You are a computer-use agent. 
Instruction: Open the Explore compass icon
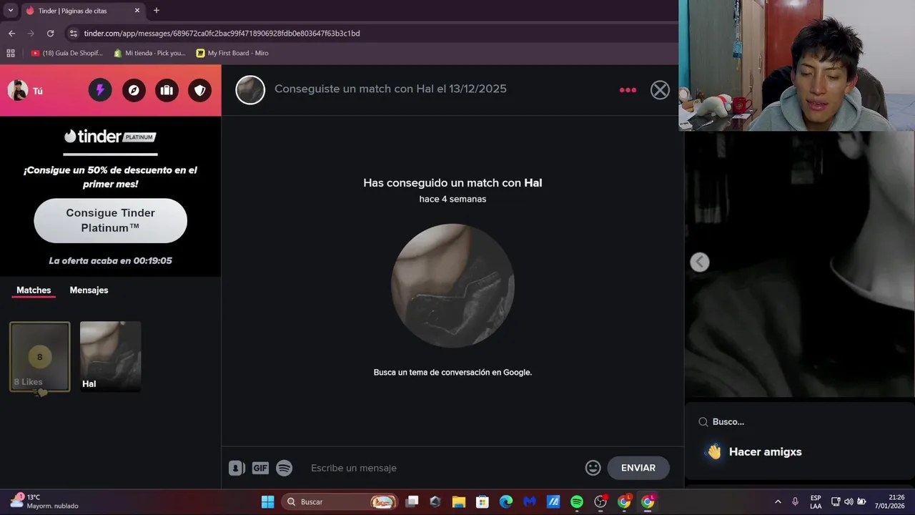pyautogui.click(x=134, y=90)
